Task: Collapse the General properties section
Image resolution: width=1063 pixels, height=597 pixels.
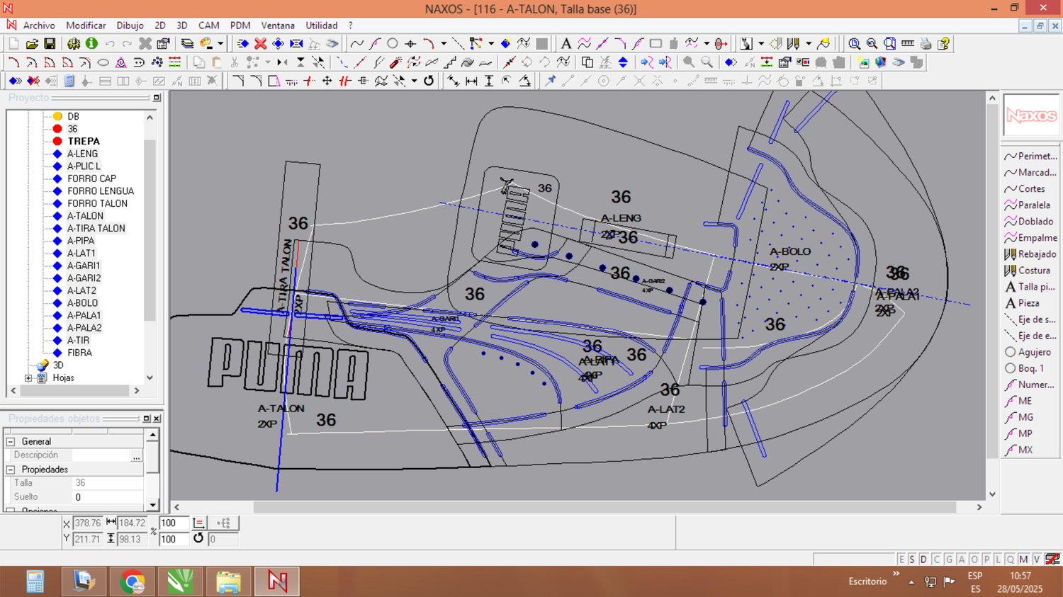Action: (11, 441)
